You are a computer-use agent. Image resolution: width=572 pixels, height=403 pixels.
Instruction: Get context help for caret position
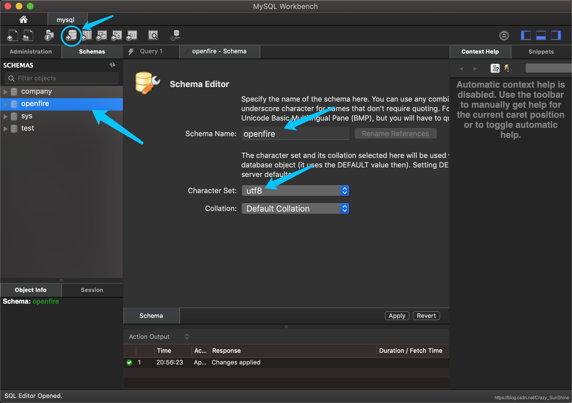(495, 68)
